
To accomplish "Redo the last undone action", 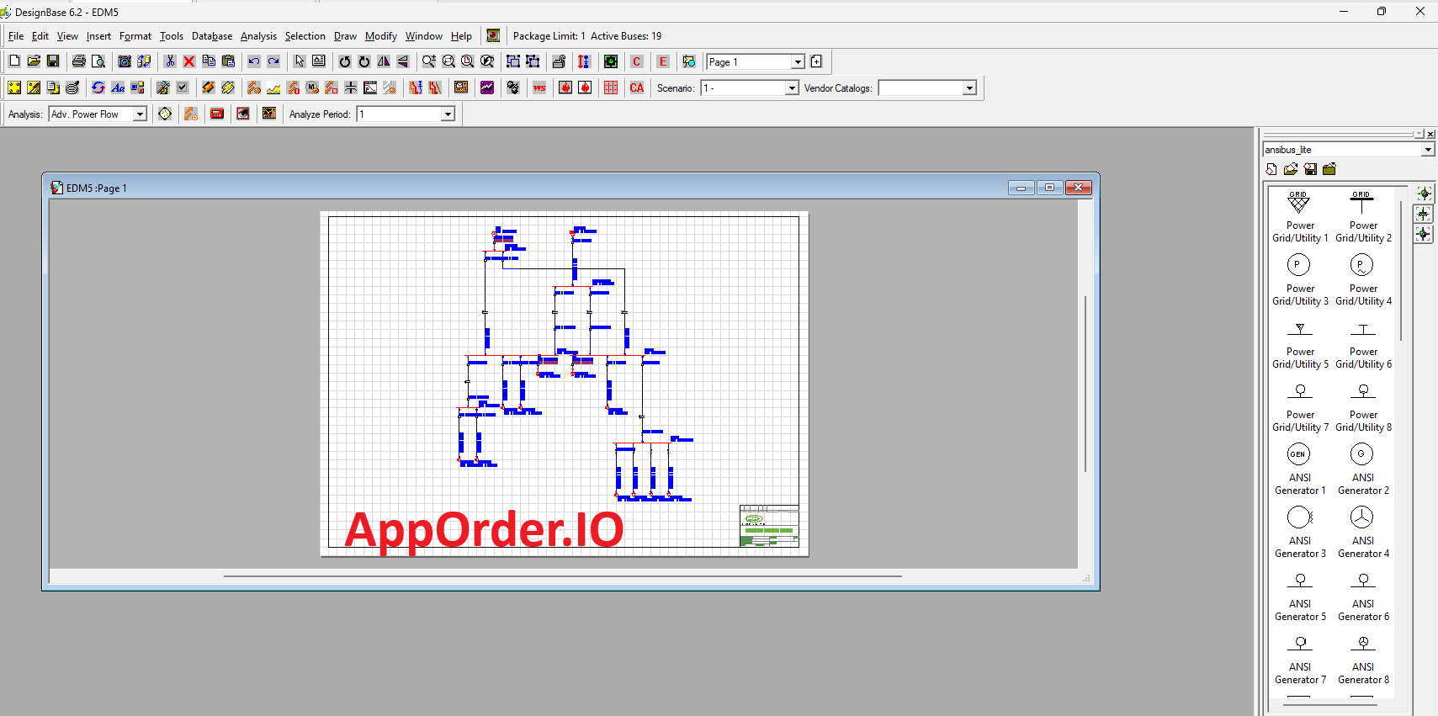I will [273, 61].
